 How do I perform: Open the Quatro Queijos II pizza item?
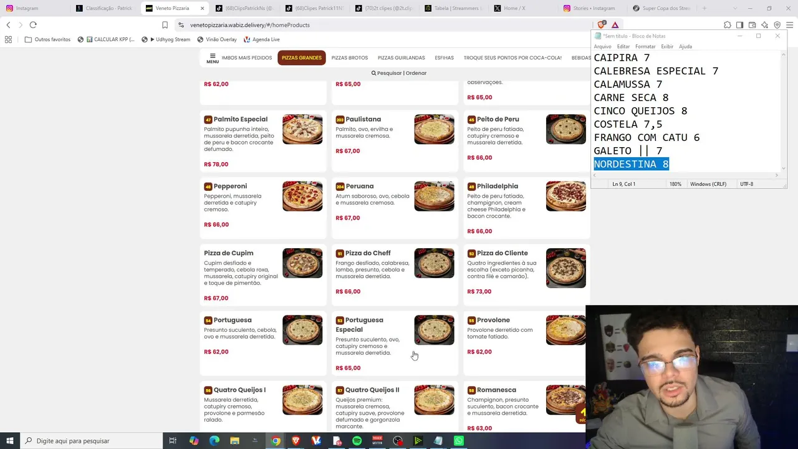click(x=395, y=407)
